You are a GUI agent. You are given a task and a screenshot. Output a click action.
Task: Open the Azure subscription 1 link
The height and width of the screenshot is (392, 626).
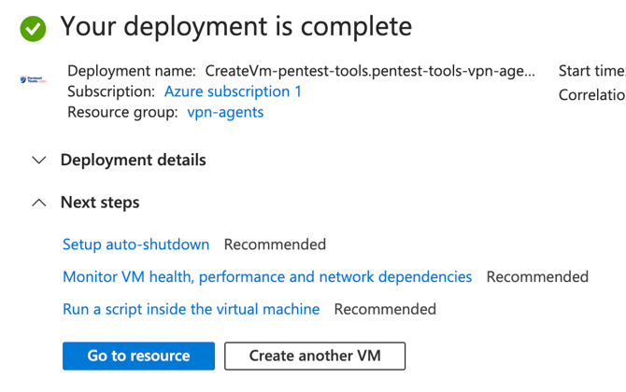coord(233,91)
